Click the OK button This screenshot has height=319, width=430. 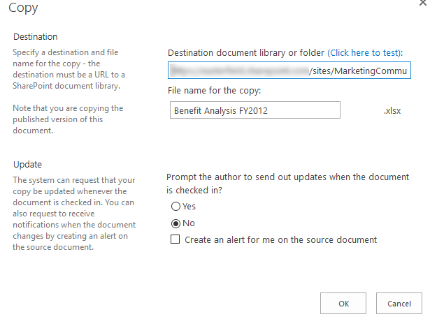coord(343,303)
